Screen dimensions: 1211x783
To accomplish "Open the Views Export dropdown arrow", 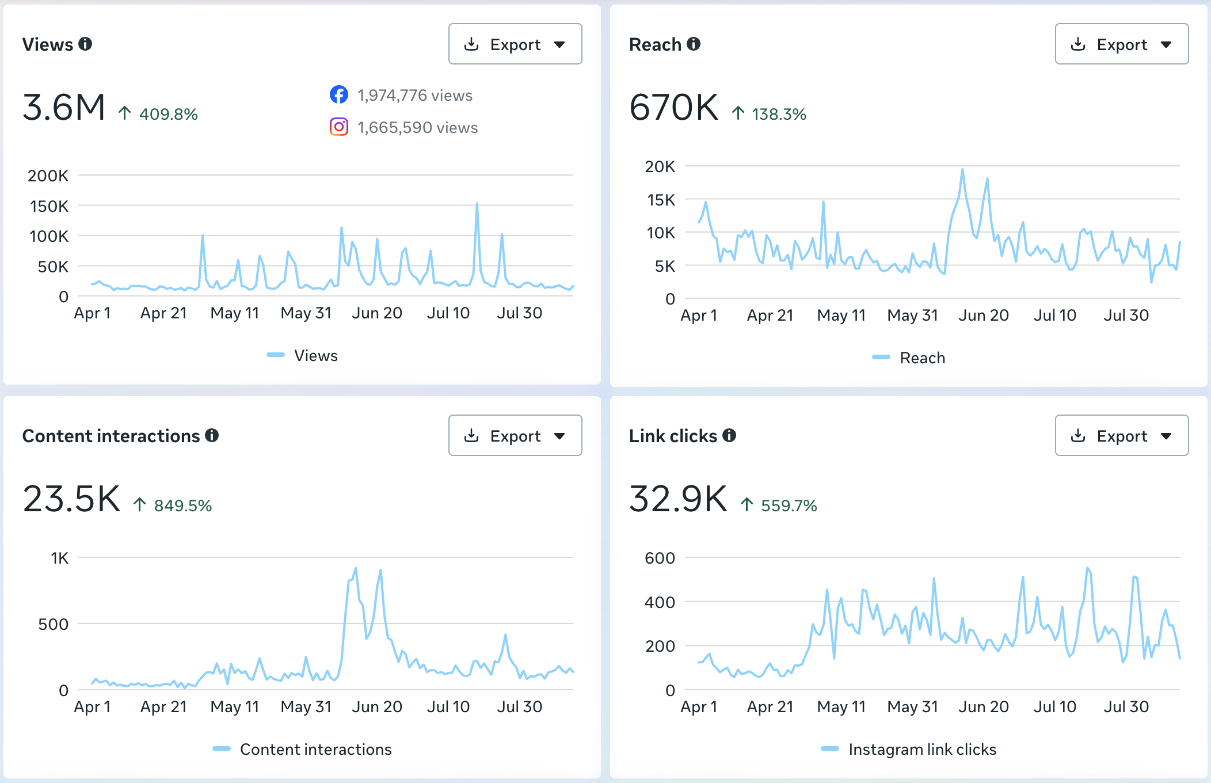I will (x=559, y=45).
